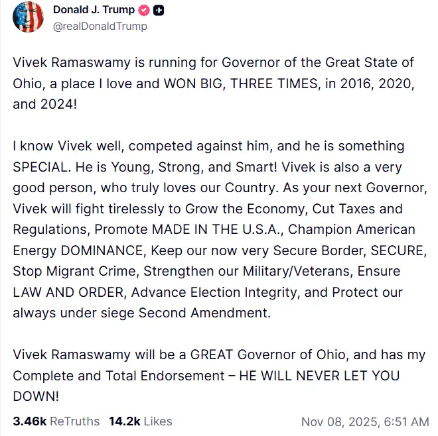Image resolution: width=438 pixels, height=436 pixels.
Task: Click the phrase "GREAT Governor of Ohio"
Action: point(256,354)
